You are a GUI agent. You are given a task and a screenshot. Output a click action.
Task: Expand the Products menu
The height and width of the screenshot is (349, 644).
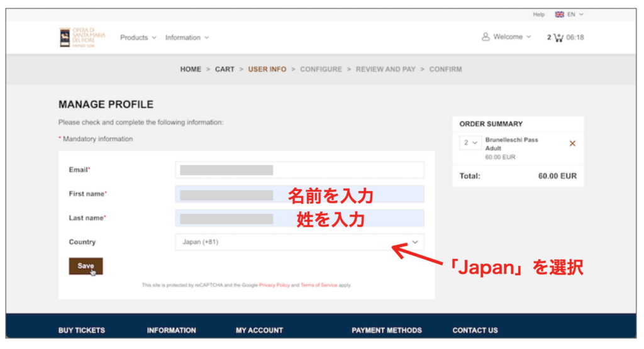click(x=138, y=38)
